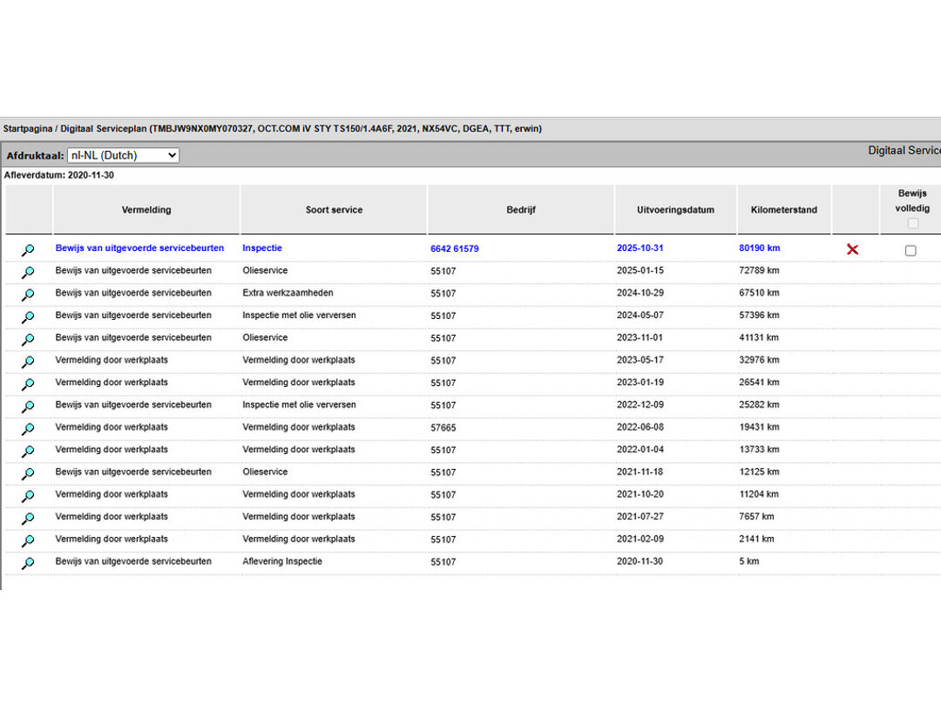Image resolution: width=941 pixels, height=706 pixels.
Task: Open the Afdruktaal language dropdown
Action: pos(123,155)
